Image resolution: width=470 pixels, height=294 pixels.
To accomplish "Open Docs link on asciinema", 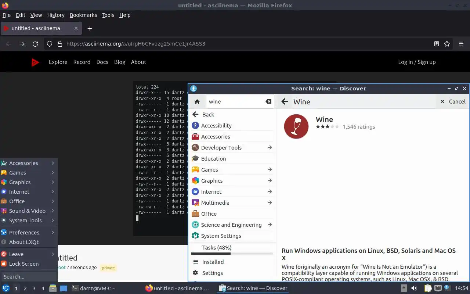I will point(102,62).
